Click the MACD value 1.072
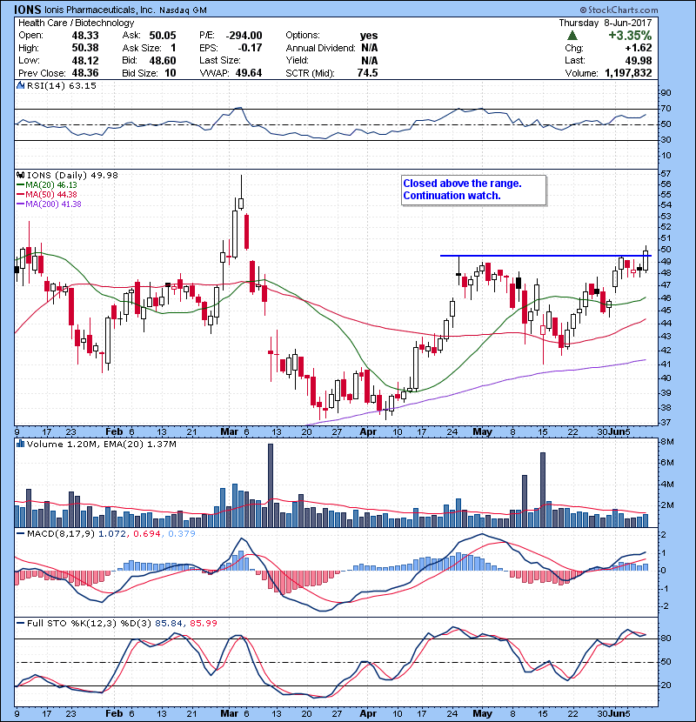This screenshot has height=722, width=696. (x=113, y=534)
